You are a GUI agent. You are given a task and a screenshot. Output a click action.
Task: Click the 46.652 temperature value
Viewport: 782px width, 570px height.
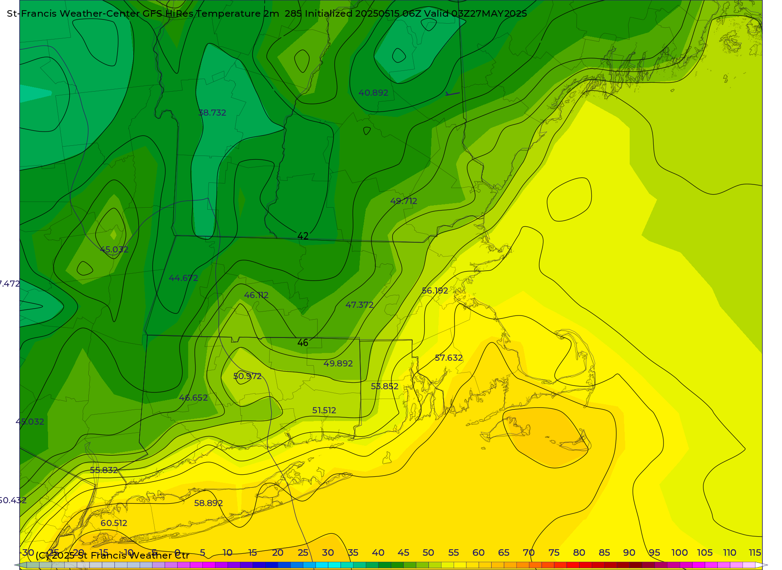tap(193, 398)
